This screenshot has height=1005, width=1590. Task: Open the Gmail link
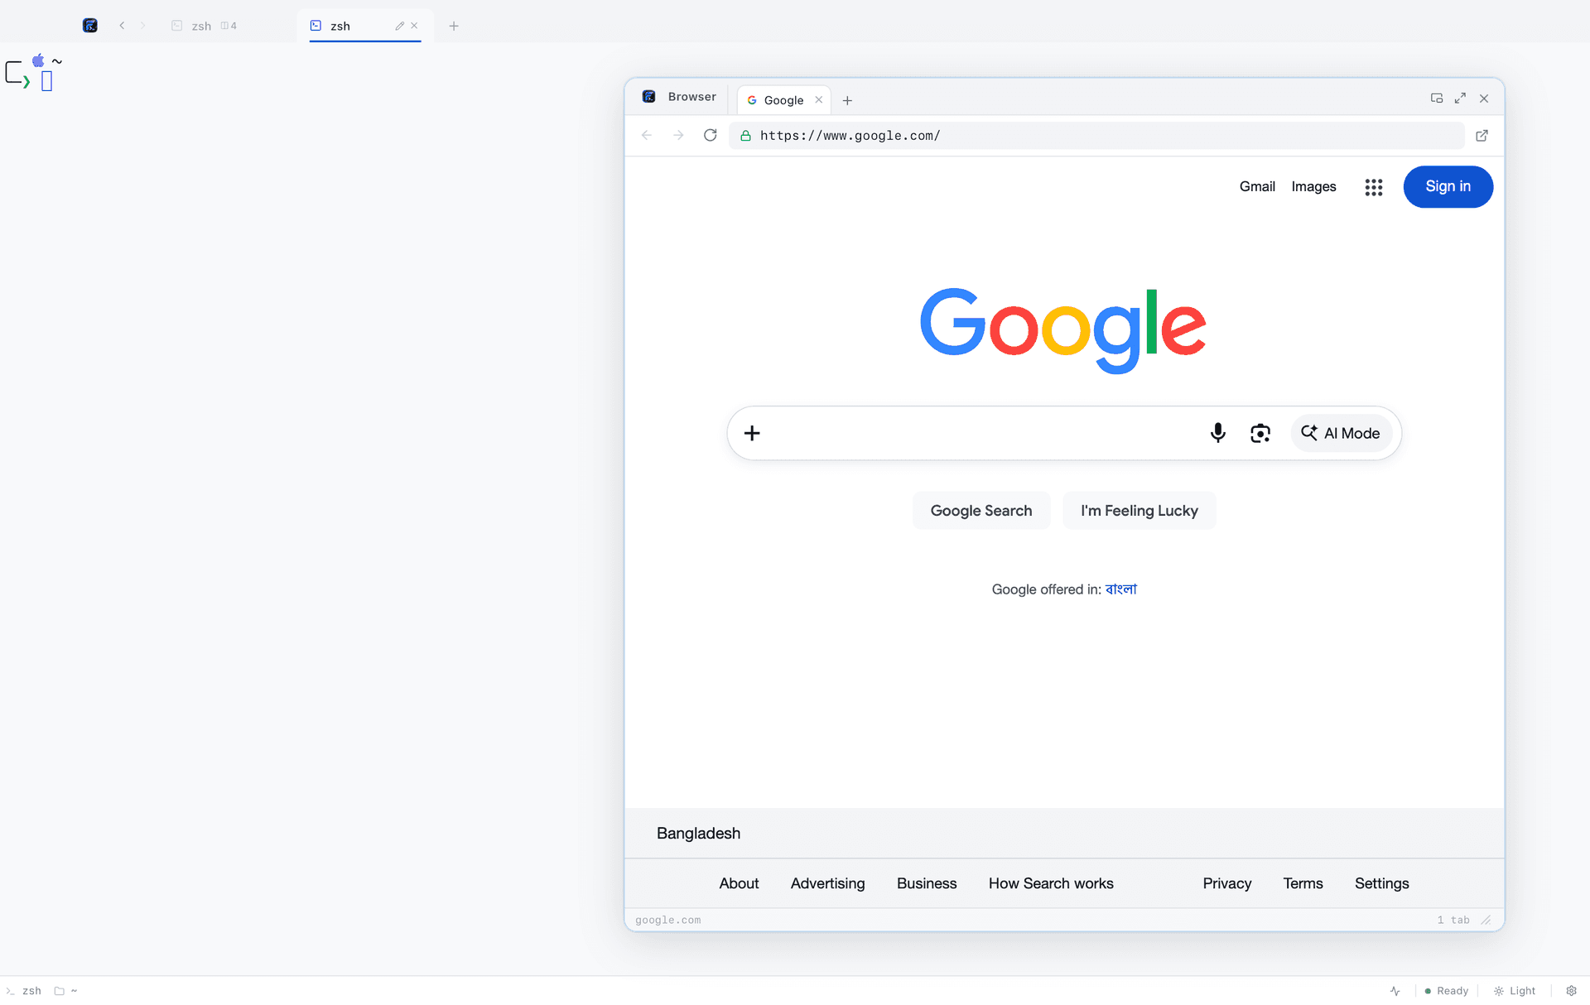coord(1257,187)
